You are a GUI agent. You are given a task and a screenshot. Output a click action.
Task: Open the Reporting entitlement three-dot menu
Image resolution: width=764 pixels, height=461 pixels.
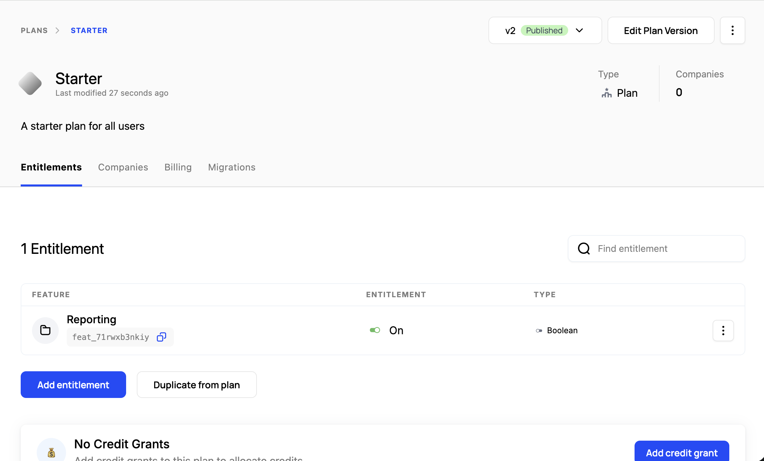[x=723, y=330]
